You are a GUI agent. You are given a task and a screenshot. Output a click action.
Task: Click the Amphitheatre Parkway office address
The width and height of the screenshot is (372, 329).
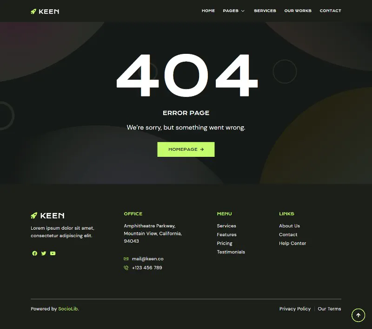coord(153,233)
